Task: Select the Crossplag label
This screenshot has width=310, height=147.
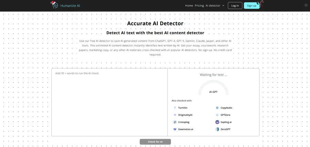Action: coord(184,122)
